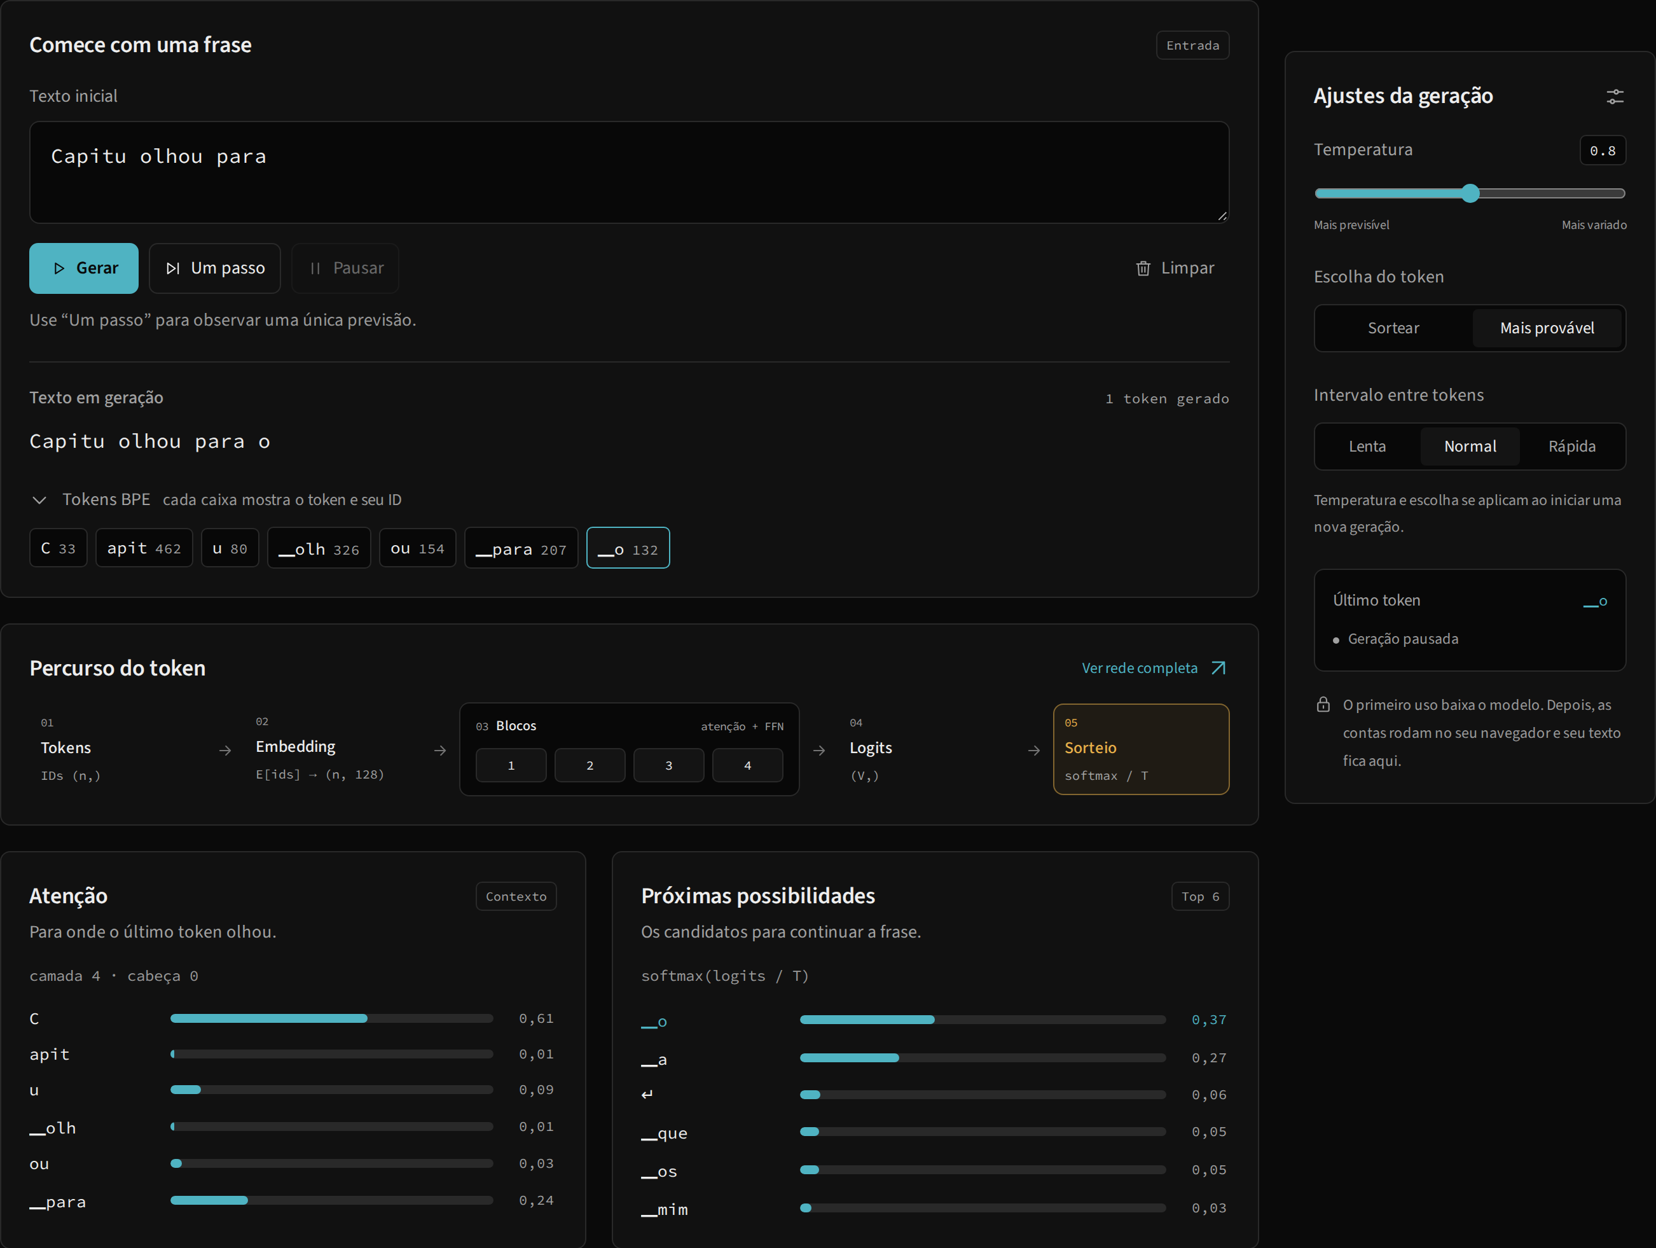This screenshot has width=1656, height=1248.
Task: Run a single prediction with Um passo
Action: [215, 268]
